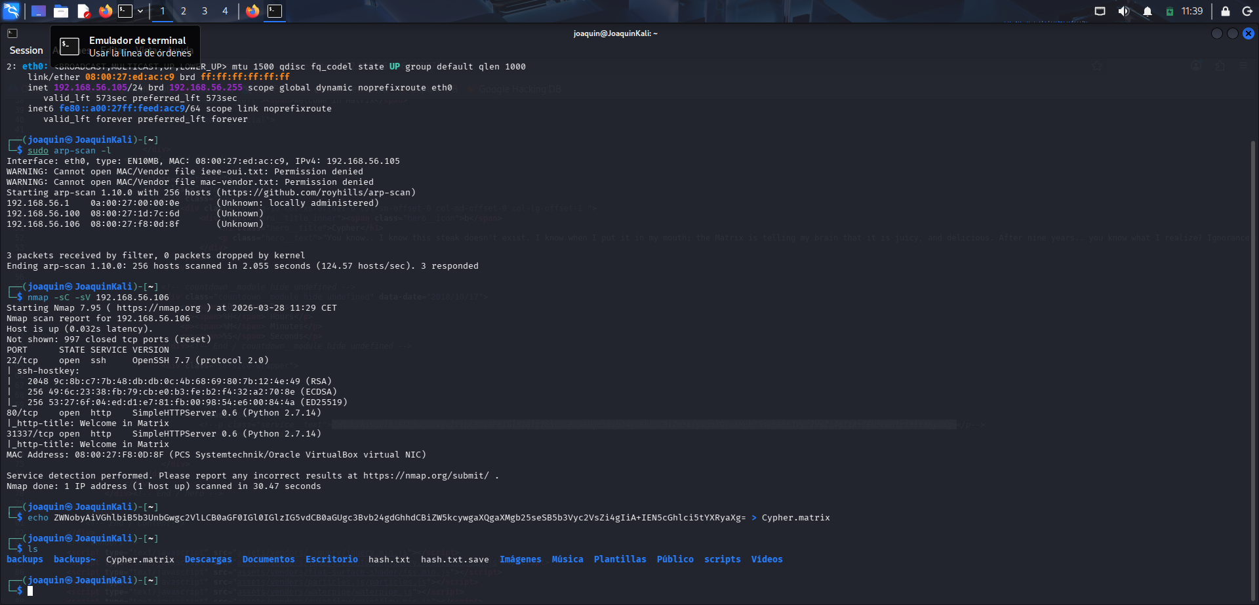Viewport: 1259px width, 605px height.
Task: Launch terminal emulator from panel launcher
Action: click(125, 11)
